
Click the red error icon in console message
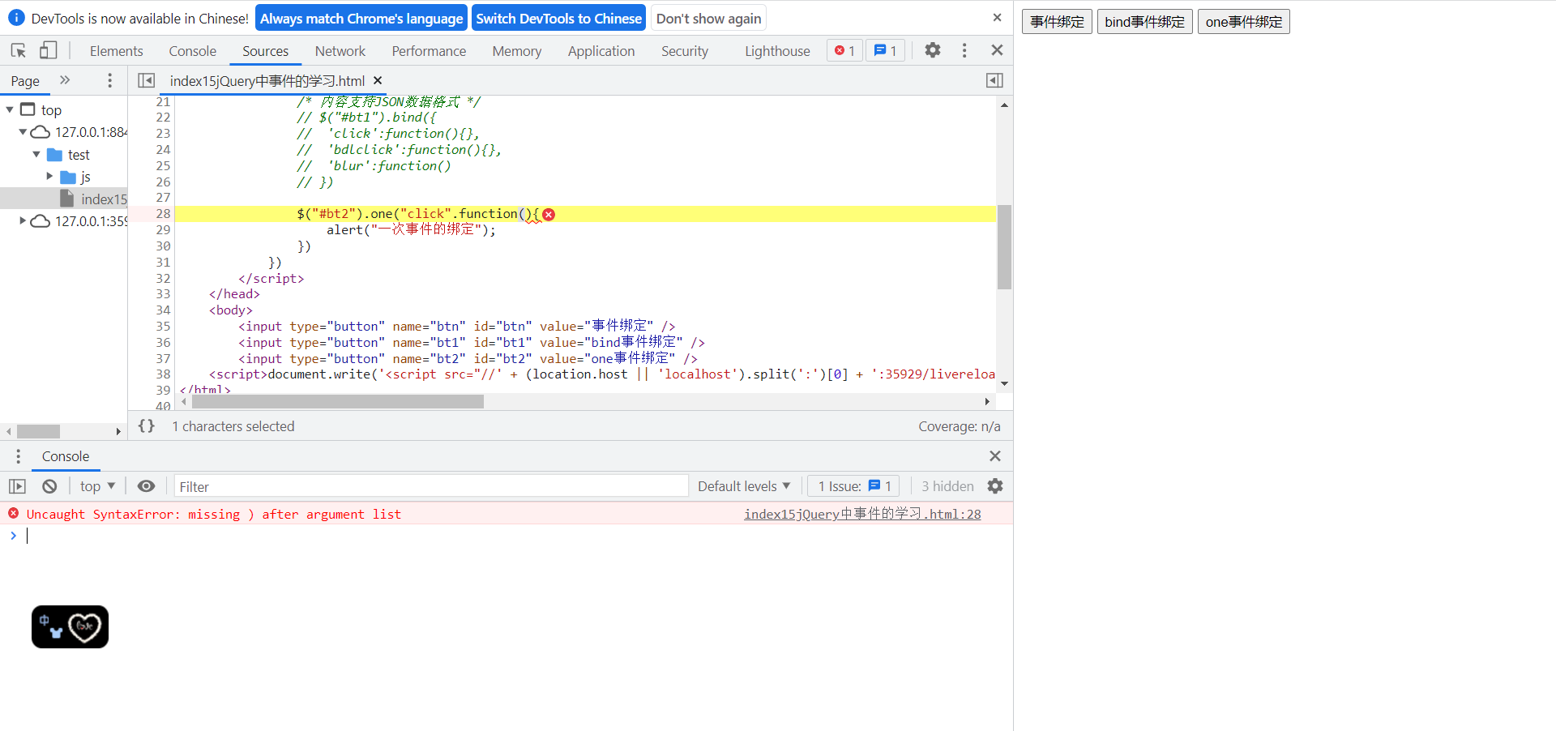click(x=13, y=513)
